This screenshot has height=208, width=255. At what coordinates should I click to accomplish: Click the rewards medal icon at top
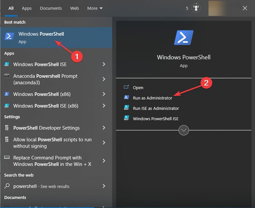coord(196,8)
